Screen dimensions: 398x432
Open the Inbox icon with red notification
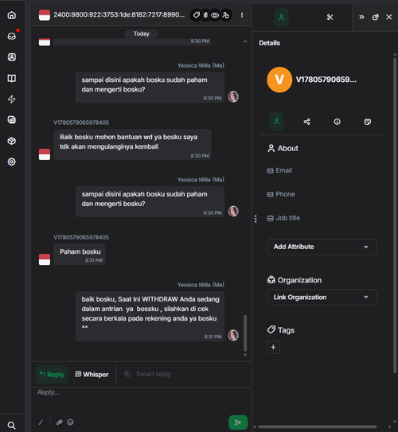pyautogui.click(x=12, y=36)
